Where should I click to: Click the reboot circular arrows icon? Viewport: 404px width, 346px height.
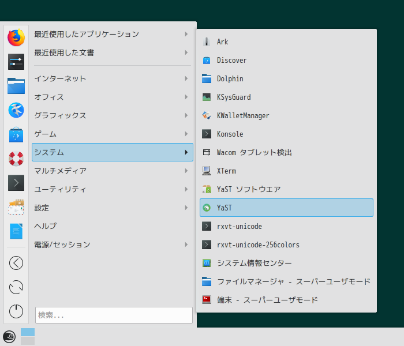(16, 287)
